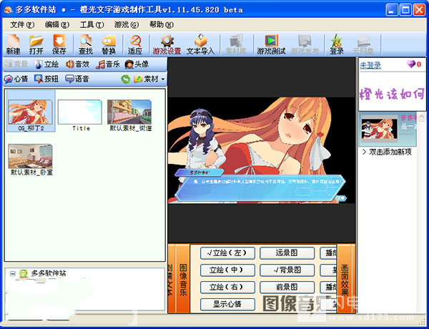Open the 工具(T) menu
429x329 pixels.
[x=92, y=24]
